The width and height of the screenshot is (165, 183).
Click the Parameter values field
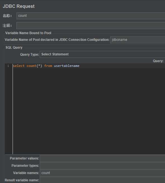click(x=102, y=158)
